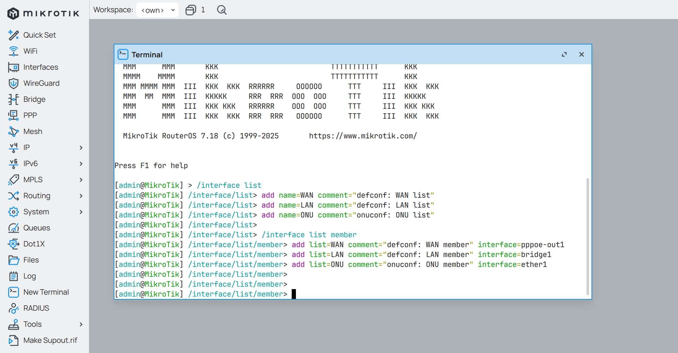The width and height of the screenshot is (678, 353).
Task: Open New Terminal from sidebar
Action: [46, 292]
